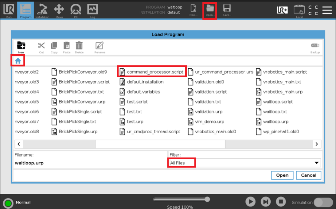
Task: Select validation.old0 file
Action: point(206,82)
